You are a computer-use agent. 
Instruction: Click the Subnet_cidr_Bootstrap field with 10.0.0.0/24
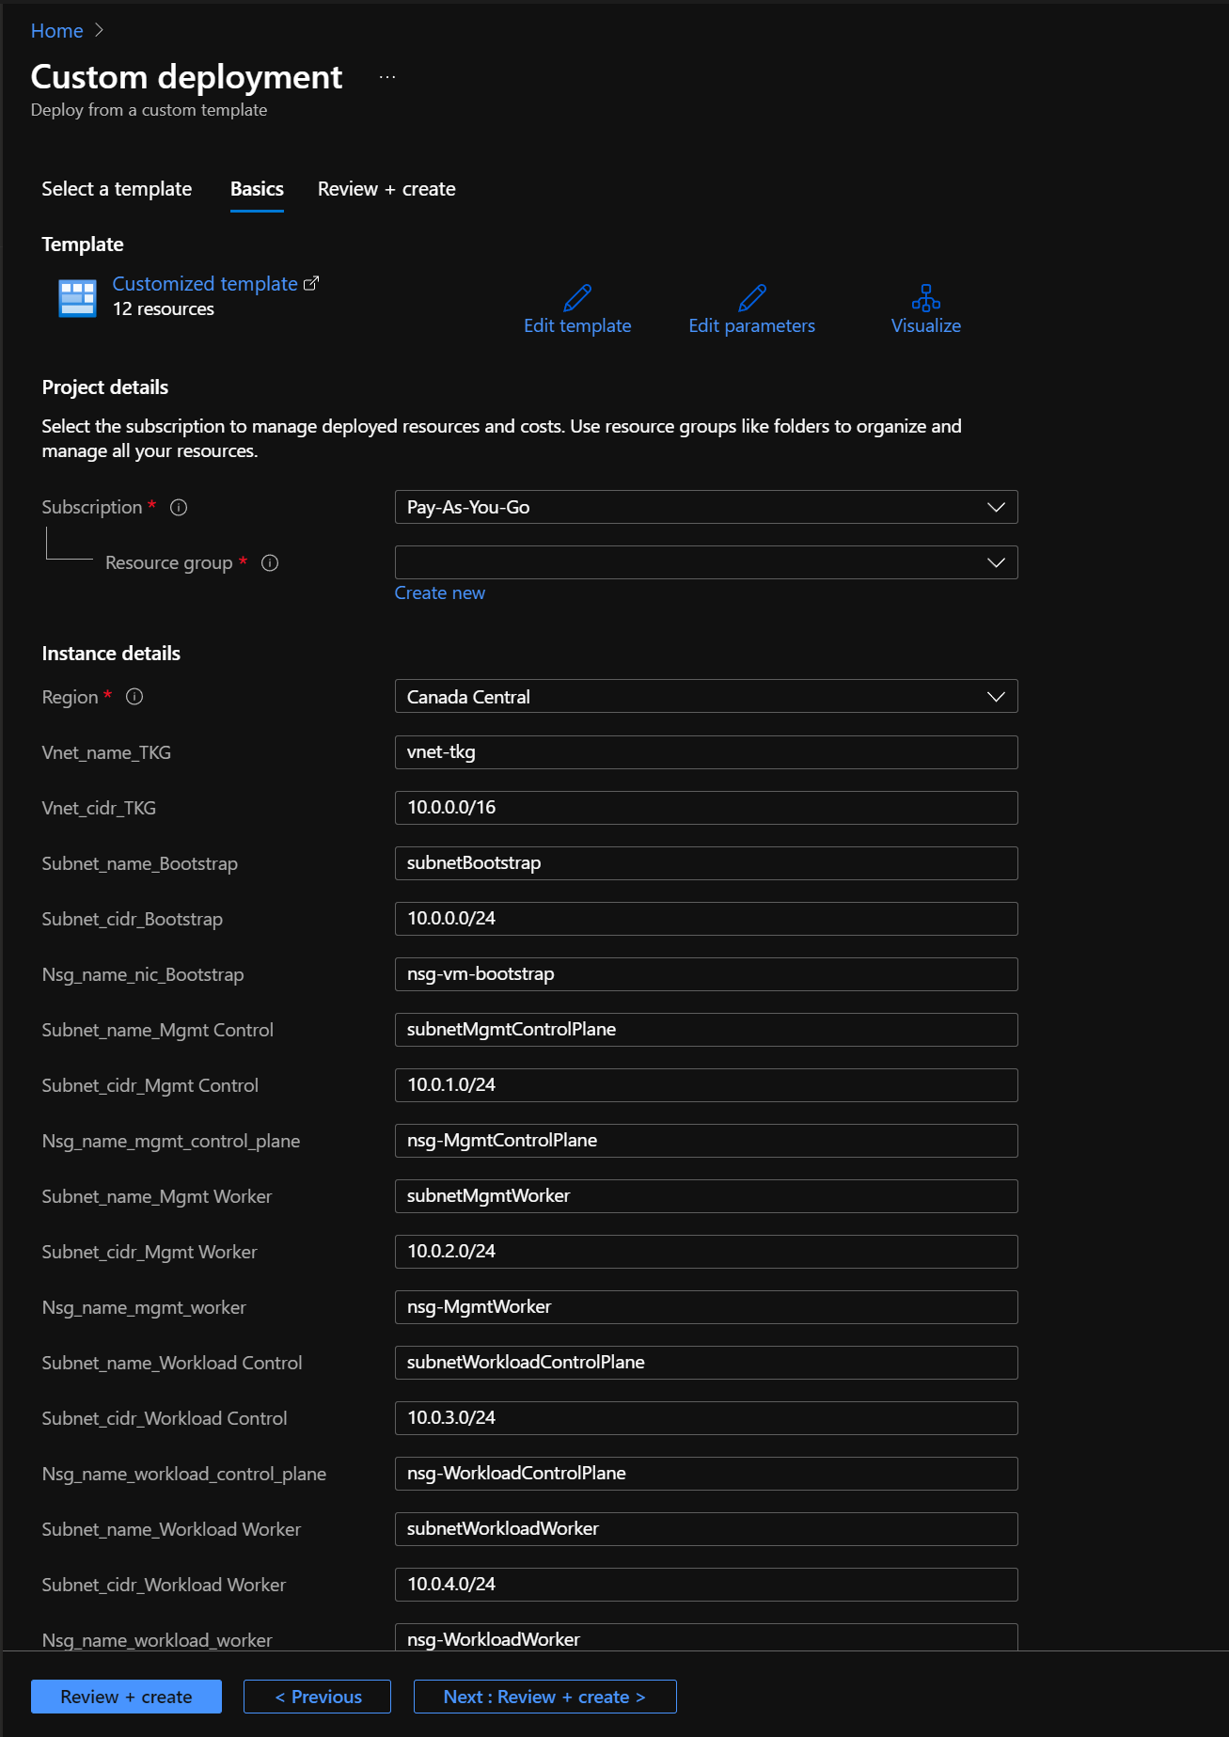706,919
